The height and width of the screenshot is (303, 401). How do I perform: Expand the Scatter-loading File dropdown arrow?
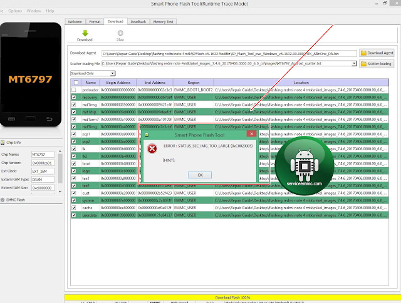click(354, 63)
